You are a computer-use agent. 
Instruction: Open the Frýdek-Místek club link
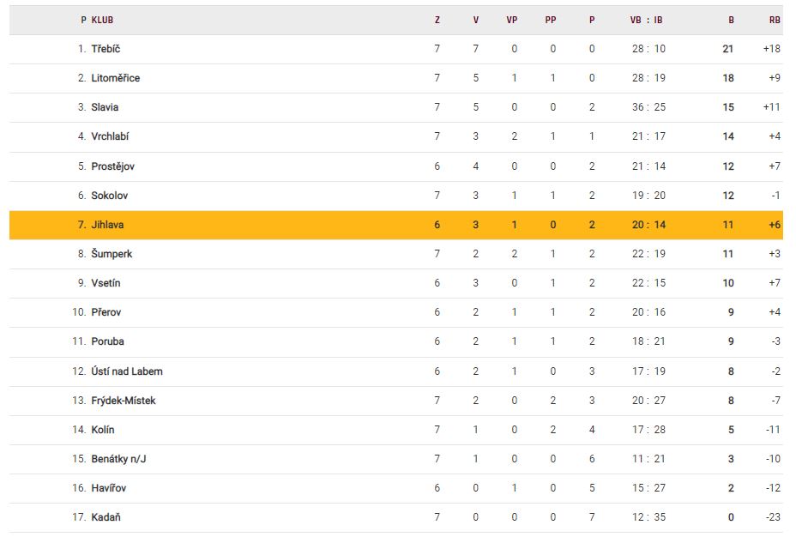click(124, 401)
